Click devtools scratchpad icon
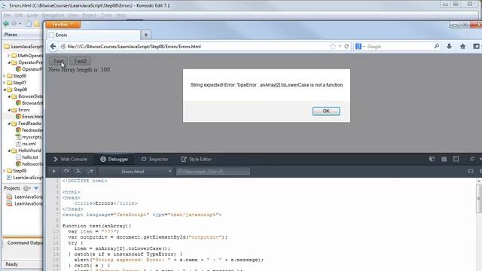 tap(444, 159)
